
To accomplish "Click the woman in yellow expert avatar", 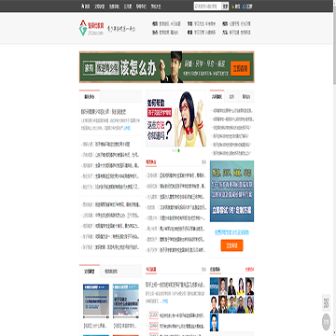I will (x=241, y=287).
